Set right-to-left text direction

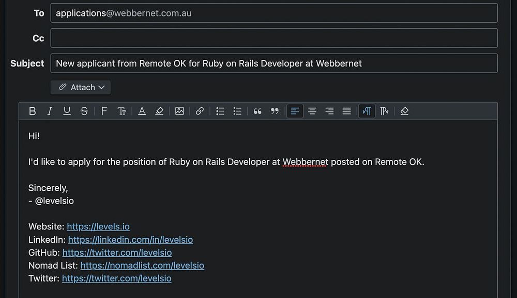[384, 111]
